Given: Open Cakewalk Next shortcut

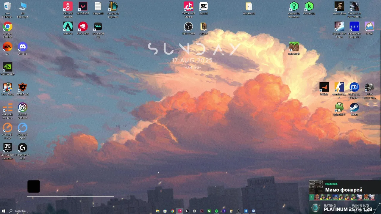Looking at the screenshot, I should pyautogui.click(x=23, y=131).
